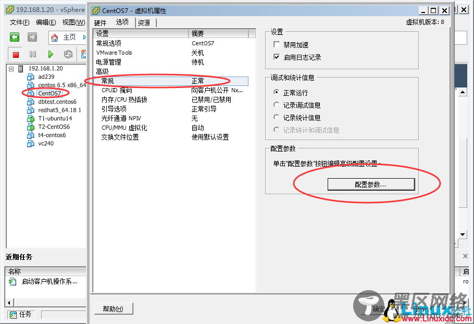Click the reset VM icon

click(x=68, y=54)
